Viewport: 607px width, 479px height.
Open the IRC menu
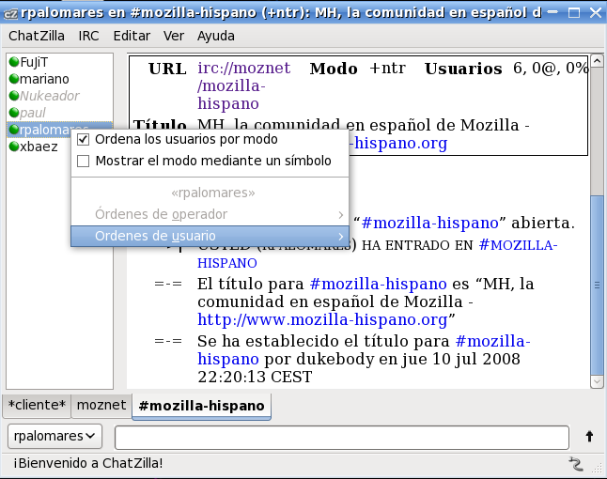click(x=88, y=36)
